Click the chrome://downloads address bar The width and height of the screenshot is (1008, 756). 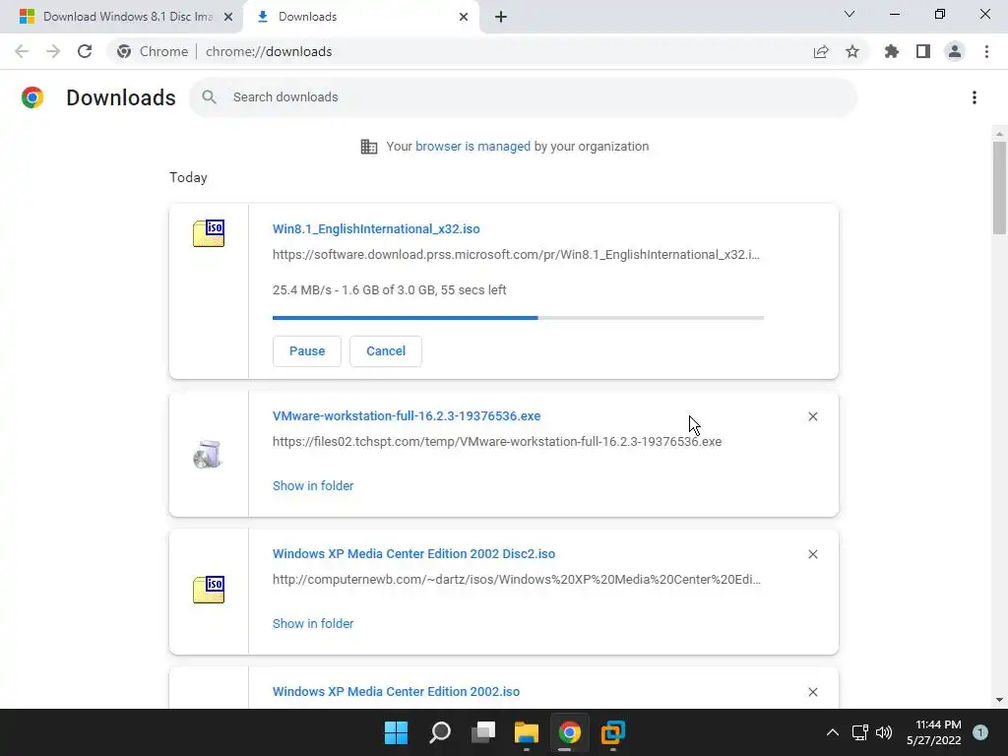click(x=269, y=51)
